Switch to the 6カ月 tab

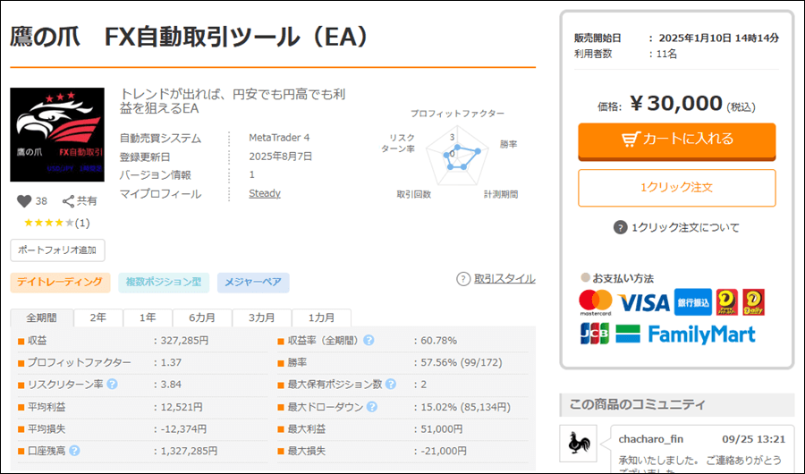202,317
